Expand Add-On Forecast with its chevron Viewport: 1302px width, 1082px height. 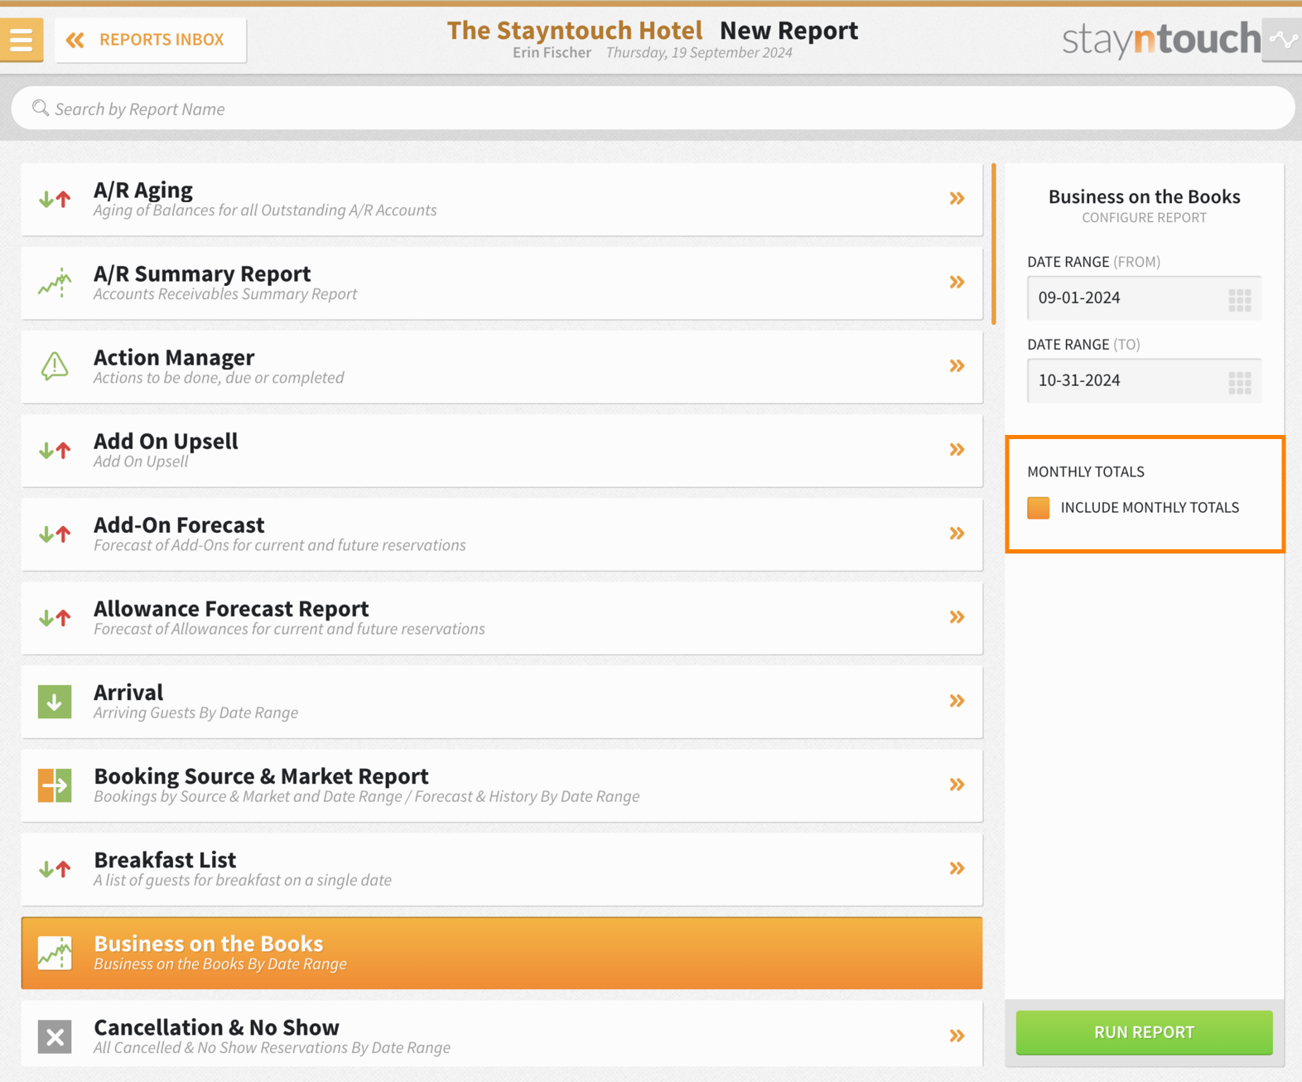click(x=957, y=534)
